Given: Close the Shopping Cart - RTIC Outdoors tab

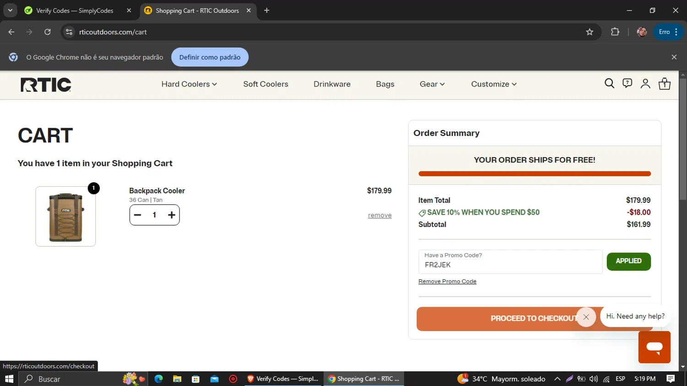Looking at the screenshot, I should pyautogui.click(x=249, y=11).
